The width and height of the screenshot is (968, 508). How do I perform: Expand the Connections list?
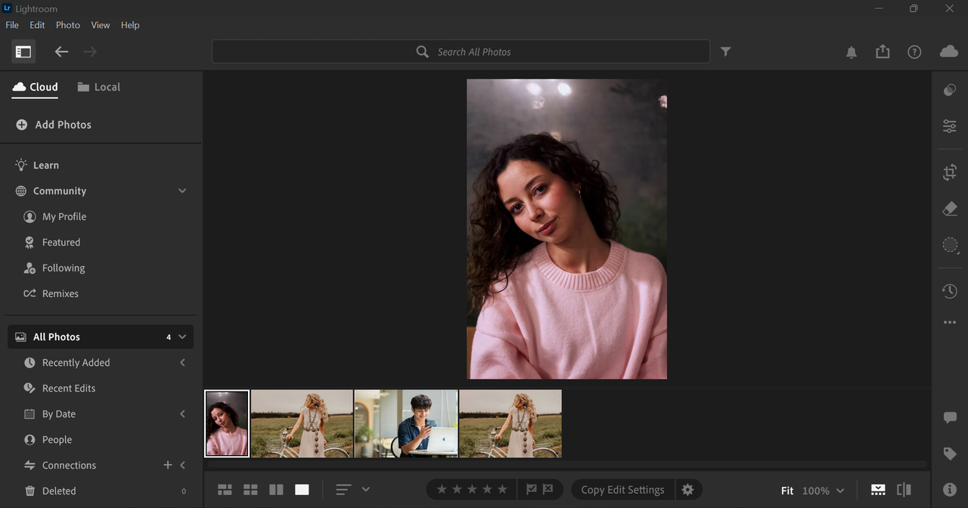182,465
